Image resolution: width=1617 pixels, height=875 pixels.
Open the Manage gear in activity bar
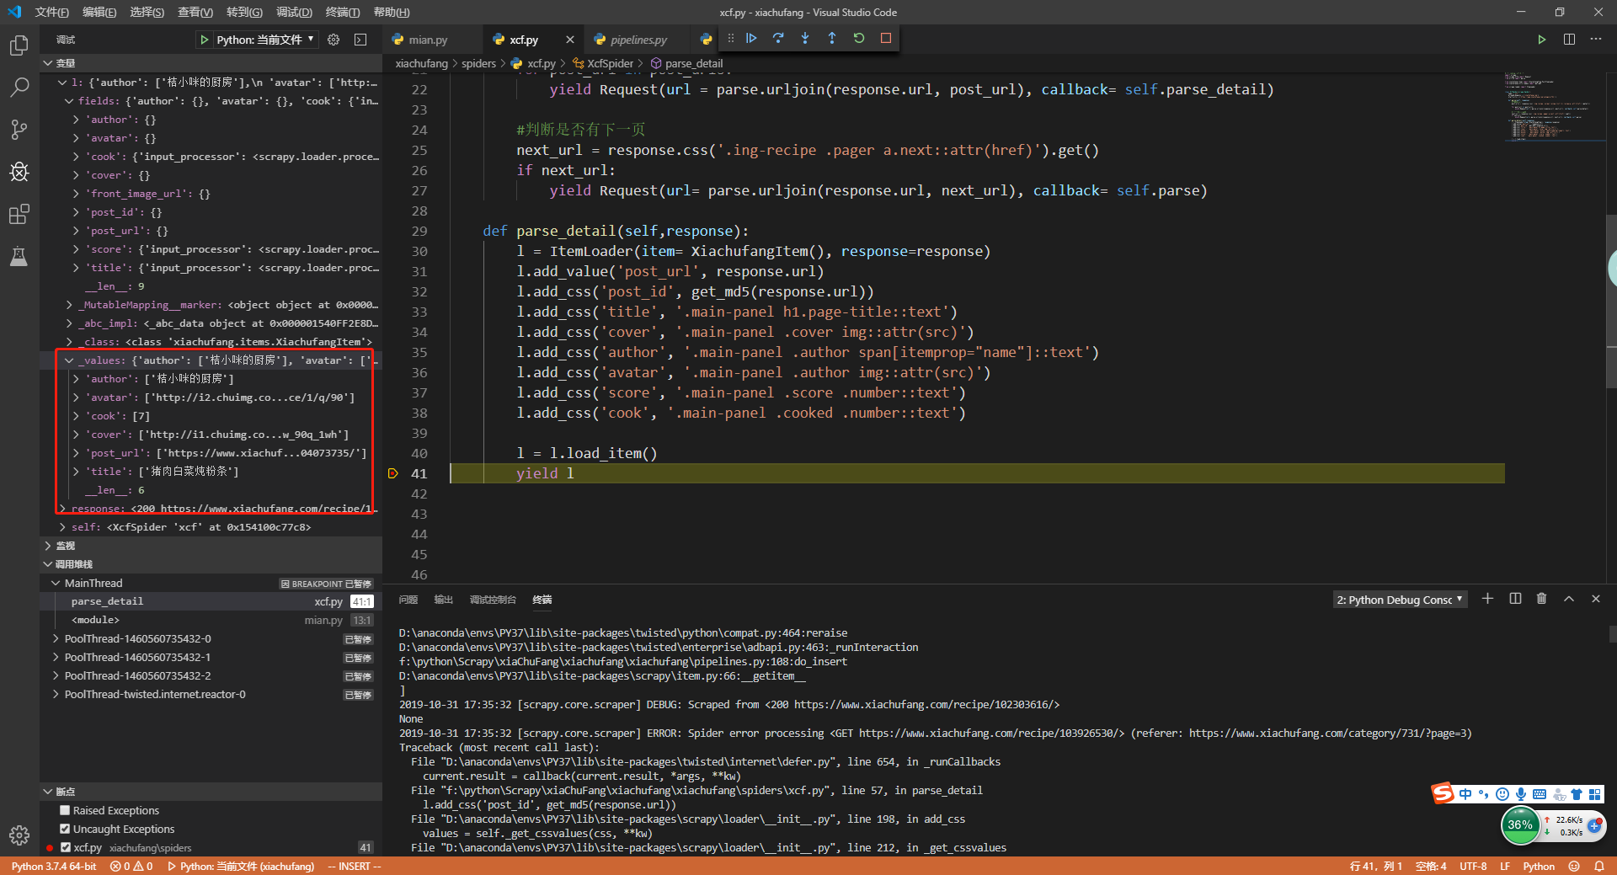19,835
